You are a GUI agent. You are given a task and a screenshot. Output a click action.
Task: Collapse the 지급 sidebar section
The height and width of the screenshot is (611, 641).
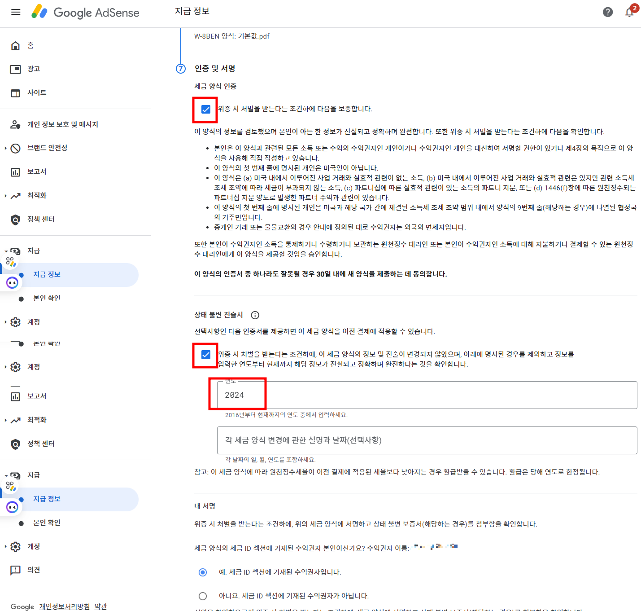[x=6, y=251]
